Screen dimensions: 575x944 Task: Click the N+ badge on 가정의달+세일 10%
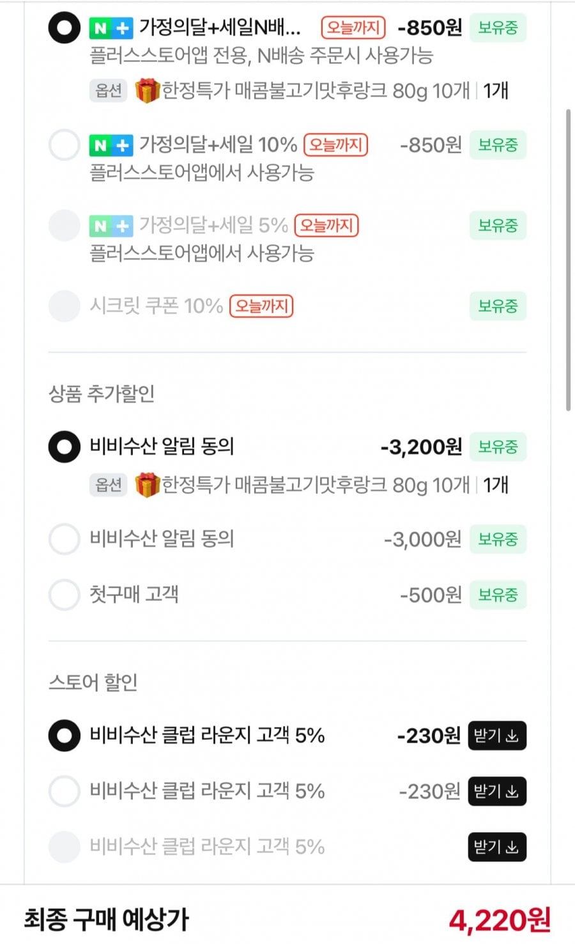(x=111, y=146)
